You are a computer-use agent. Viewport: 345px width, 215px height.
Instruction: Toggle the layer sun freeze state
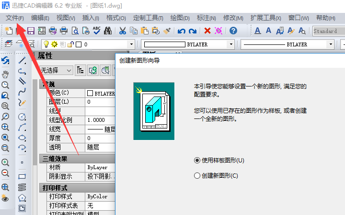click(54, 44)
